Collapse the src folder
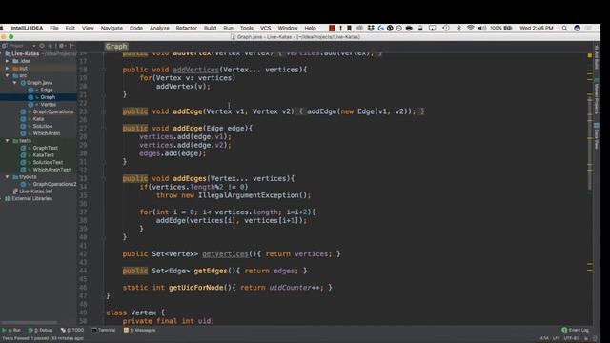Viewport: 610px width, 343px height. click(x=7, y=75)
